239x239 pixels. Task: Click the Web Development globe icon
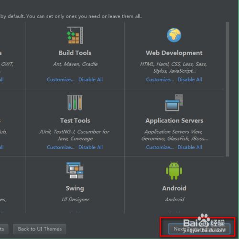point(174,35)
